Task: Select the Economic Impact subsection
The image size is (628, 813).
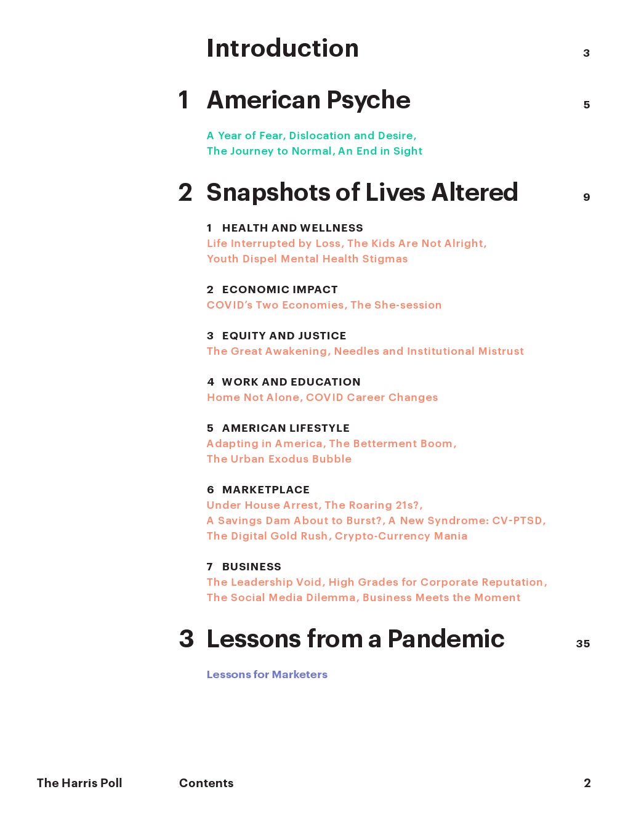Action: point(280,289)
